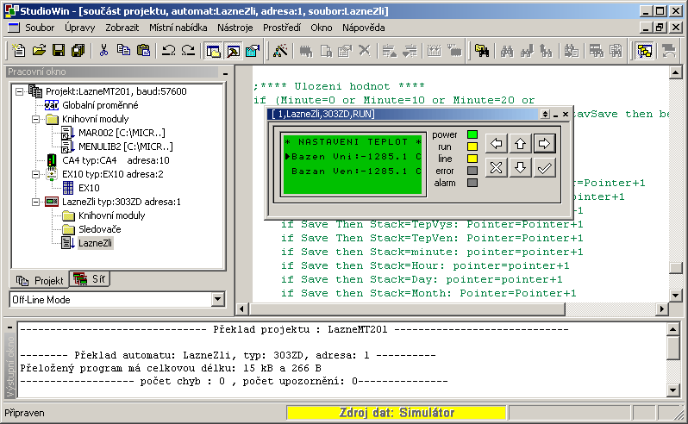Click simulator right arrow key button
The image size is (688, 424).
[545, 143]
